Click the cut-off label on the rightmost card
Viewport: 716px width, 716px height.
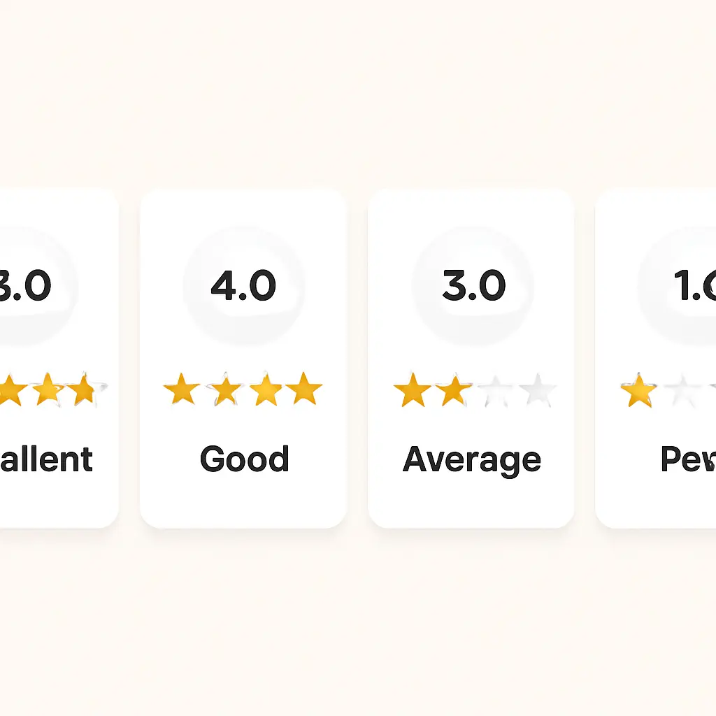pos(688,459)
